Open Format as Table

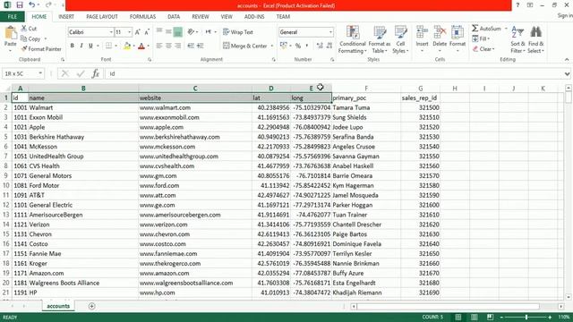pos(380,39)
